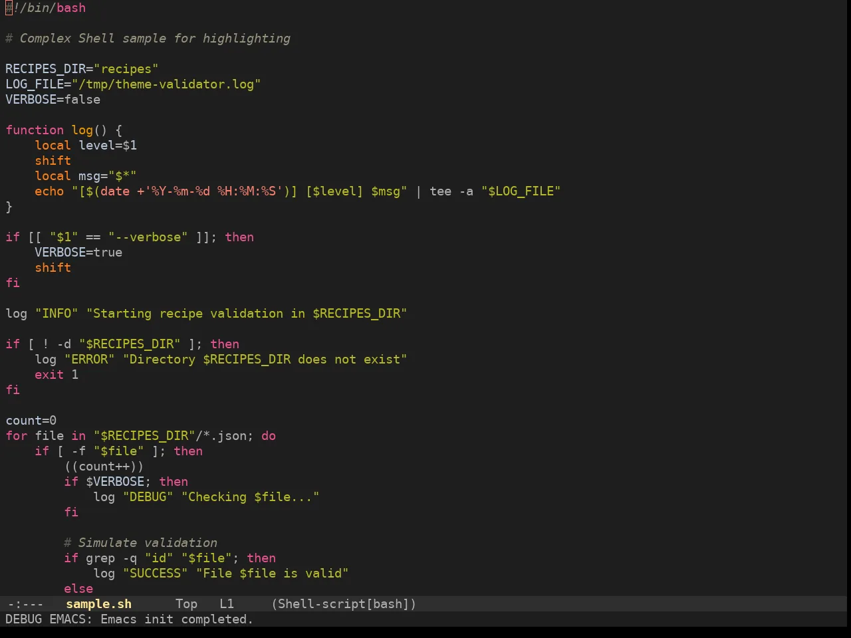Click the 'local level=$1' line
Screen dimensions: 851x638
point(86,146)
